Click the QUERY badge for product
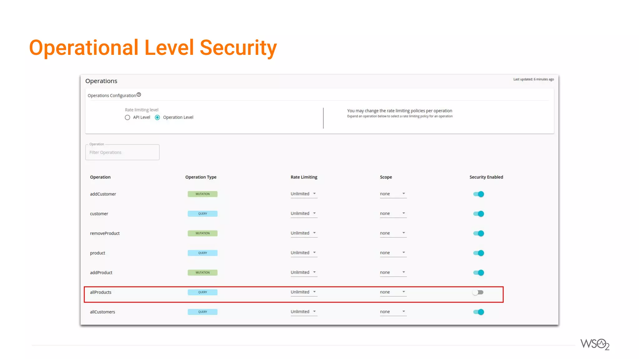This screenshot has height=359, width=639. [x=202, y=253]
